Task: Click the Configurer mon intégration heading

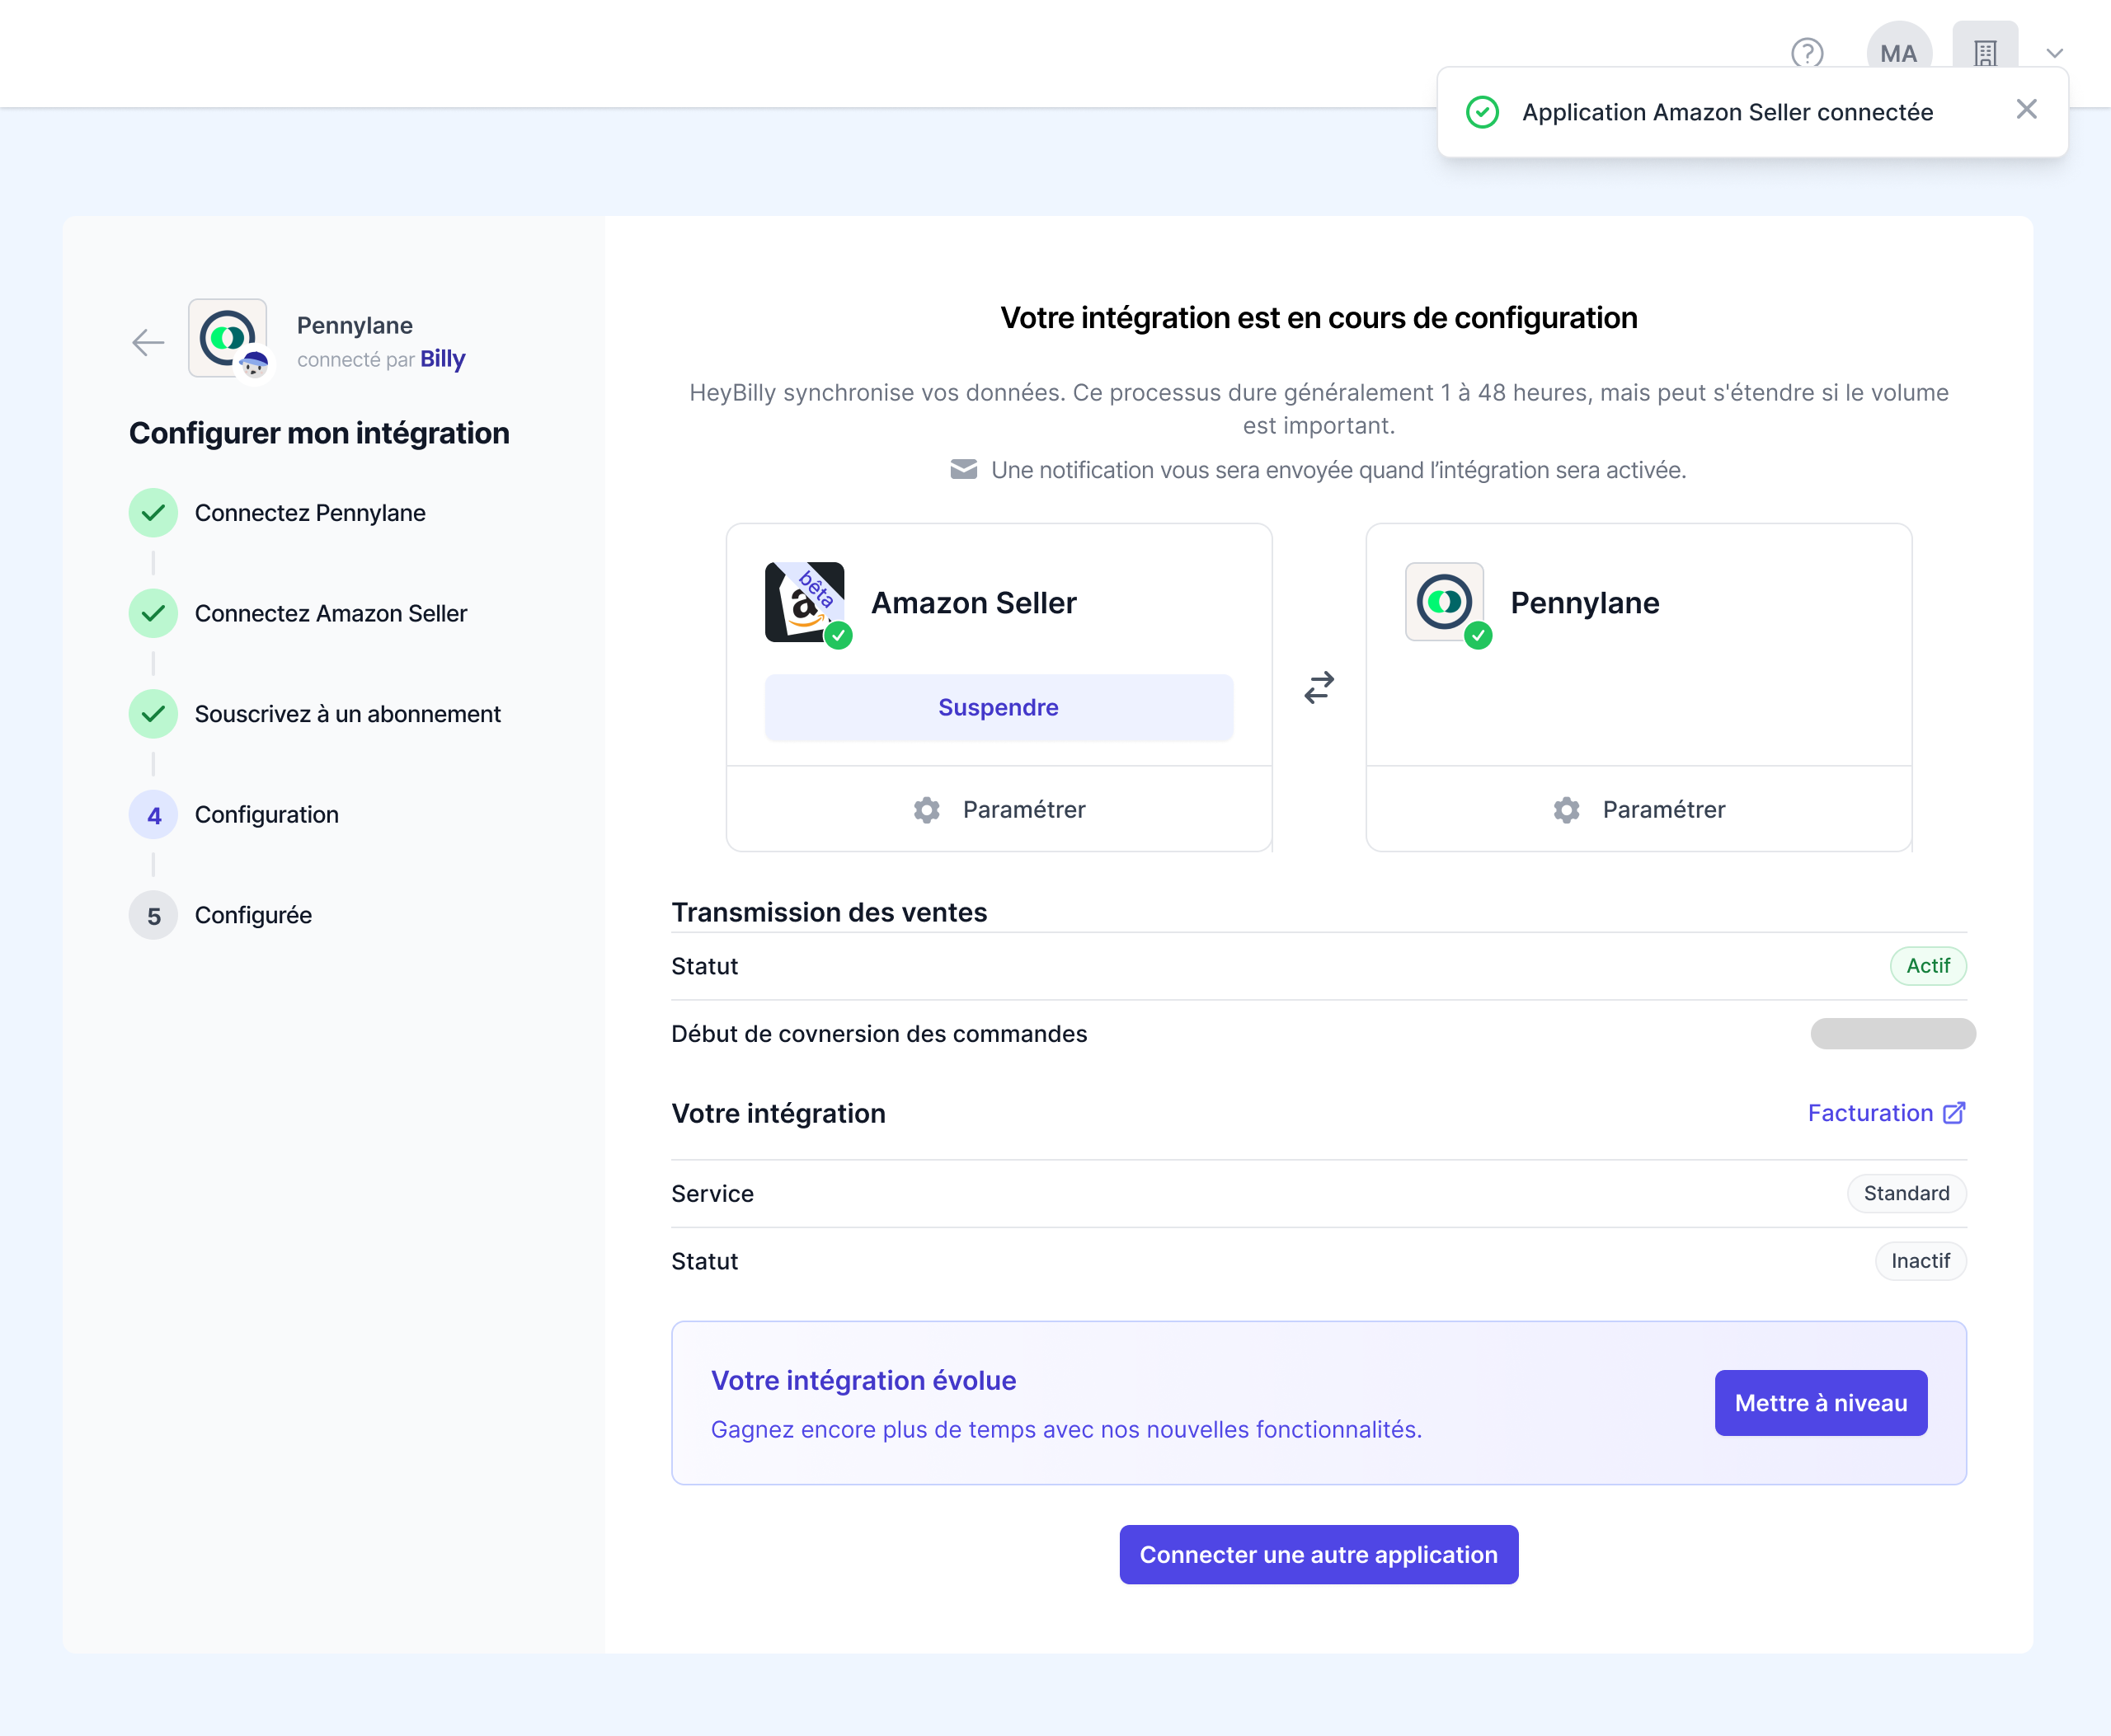Action: click(x=319, y=433)
